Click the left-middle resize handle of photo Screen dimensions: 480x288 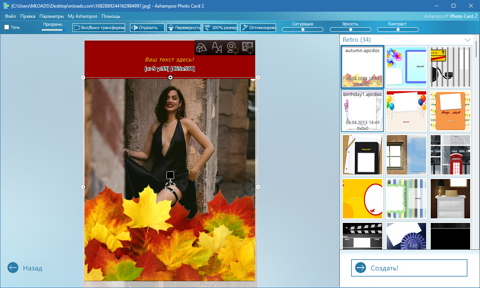(83, 187)
